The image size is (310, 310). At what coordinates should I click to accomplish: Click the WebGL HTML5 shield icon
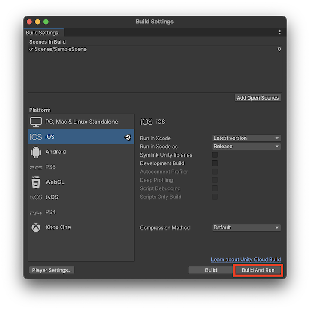(36, 182)
